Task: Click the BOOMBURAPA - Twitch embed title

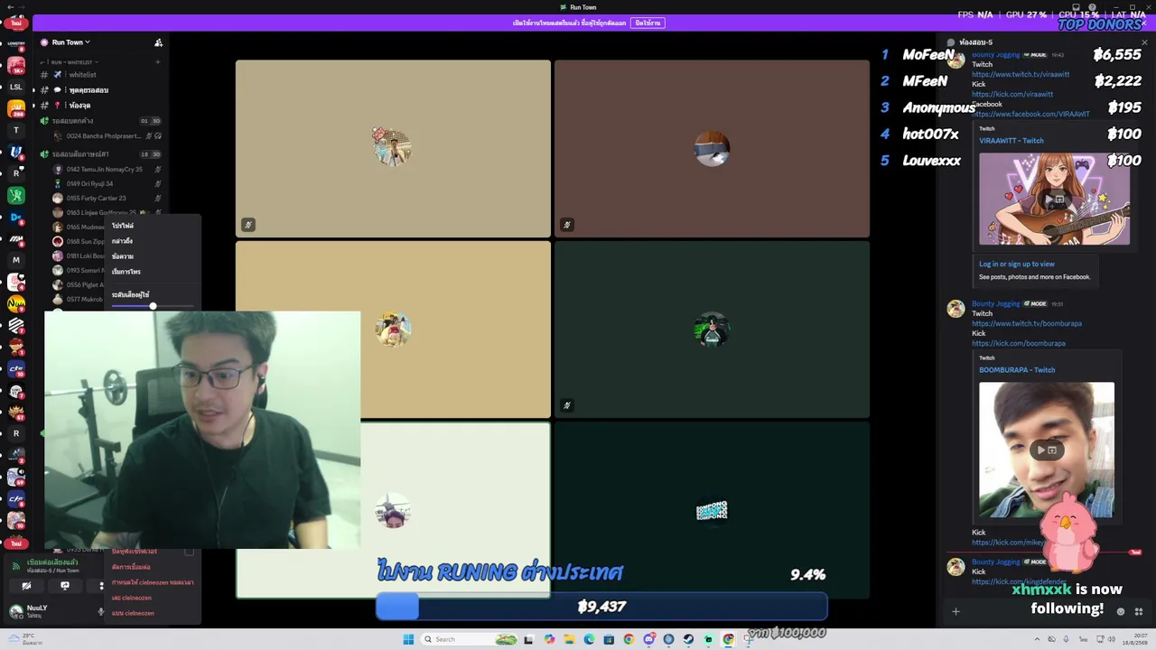Action: (x=1017, y=370)
